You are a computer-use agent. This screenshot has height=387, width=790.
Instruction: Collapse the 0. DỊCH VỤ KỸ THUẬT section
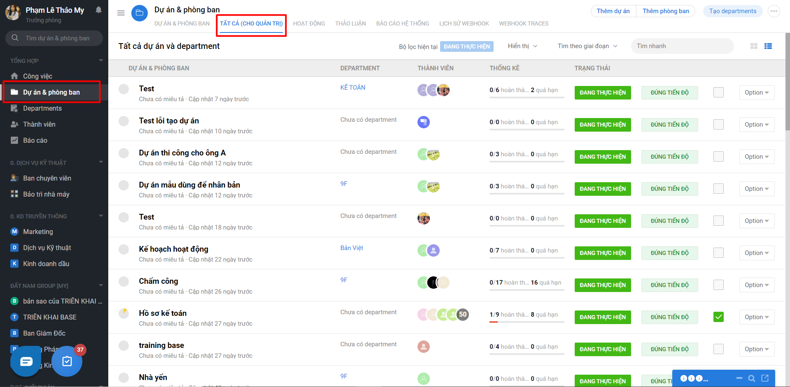[101, 162]
